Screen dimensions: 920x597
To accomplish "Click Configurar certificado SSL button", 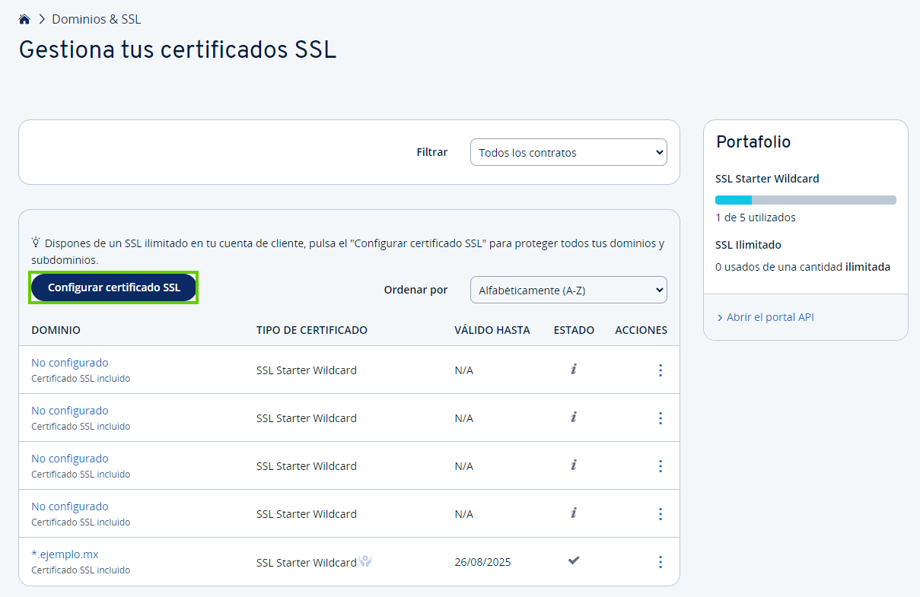I will pyautogui.click(x=114, y=287).
